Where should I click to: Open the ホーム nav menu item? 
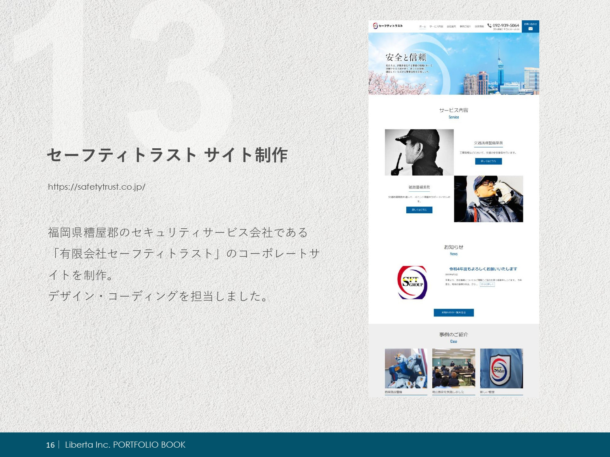pyautogui.click(x=423, y=26)
